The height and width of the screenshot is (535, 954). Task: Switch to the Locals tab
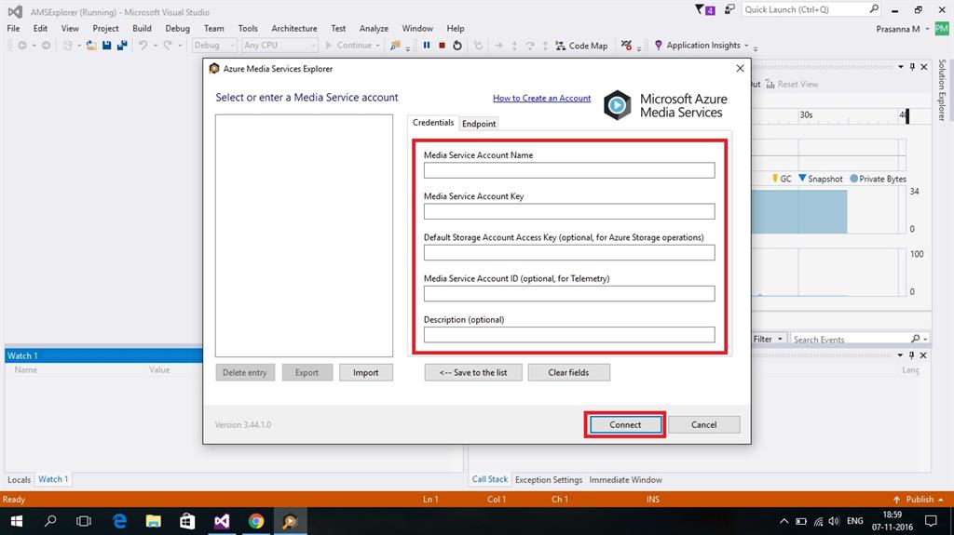click(x=19, y=480)
